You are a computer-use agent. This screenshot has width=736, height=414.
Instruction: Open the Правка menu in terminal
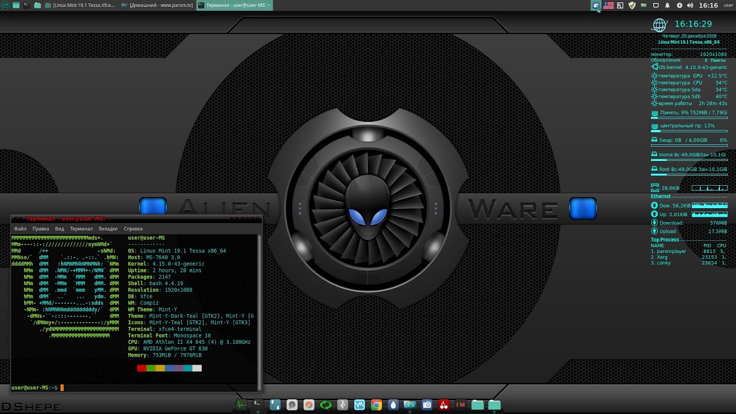[41, 229]
